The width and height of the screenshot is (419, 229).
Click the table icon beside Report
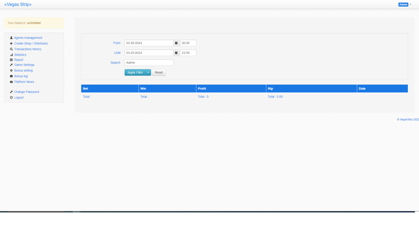coord(11,60)
